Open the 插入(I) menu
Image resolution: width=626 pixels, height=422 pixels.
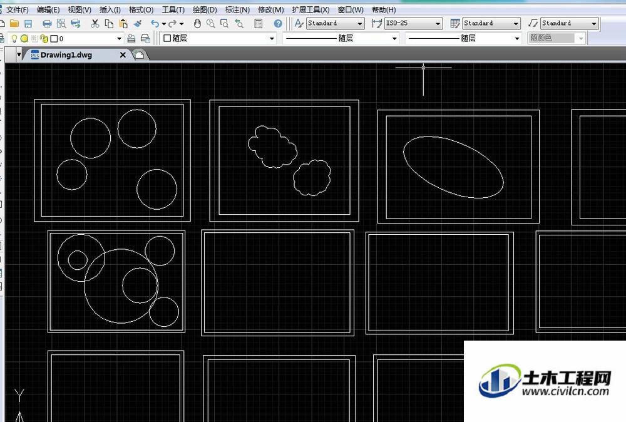110,9
